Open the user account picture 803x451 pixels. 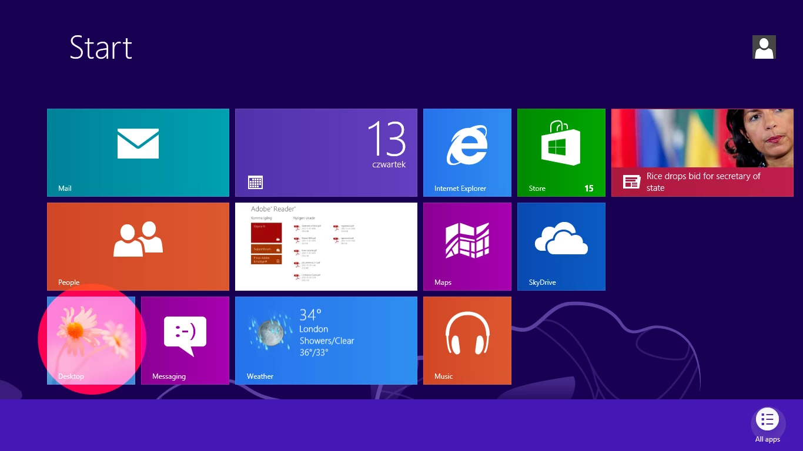point(764,47)
